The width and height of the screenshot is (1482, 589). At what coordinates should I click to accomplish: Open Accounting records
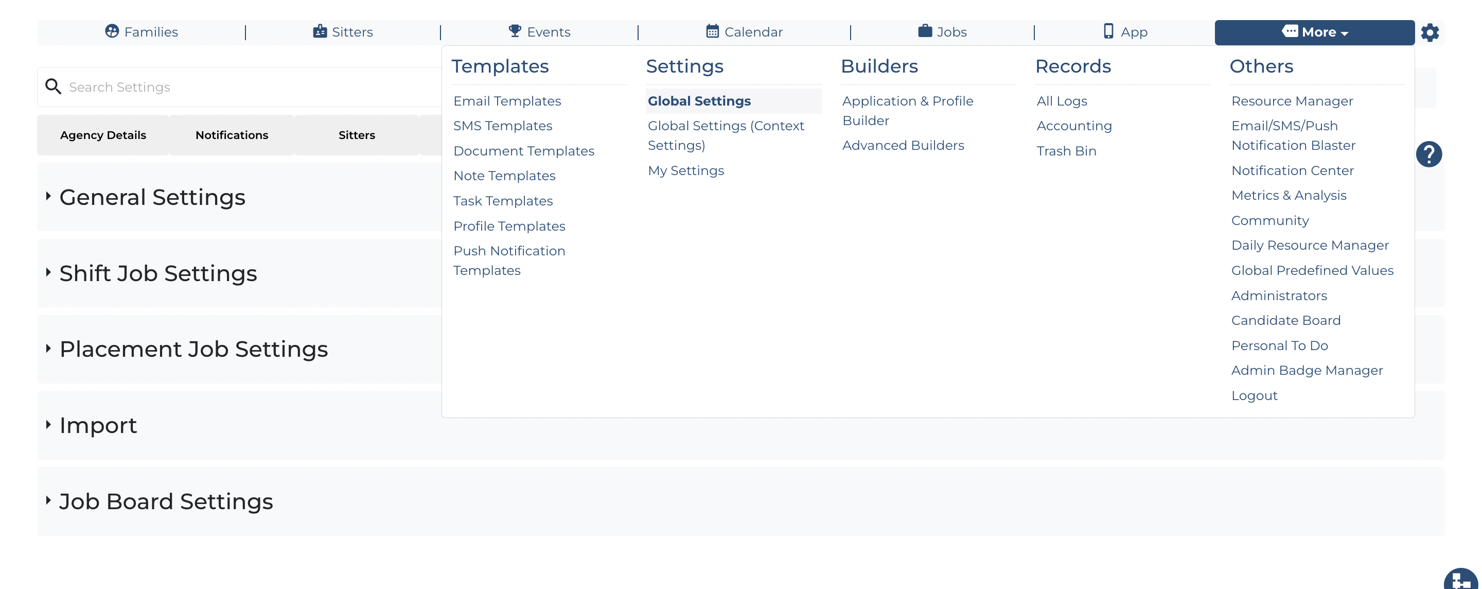tap(1073, 126)
